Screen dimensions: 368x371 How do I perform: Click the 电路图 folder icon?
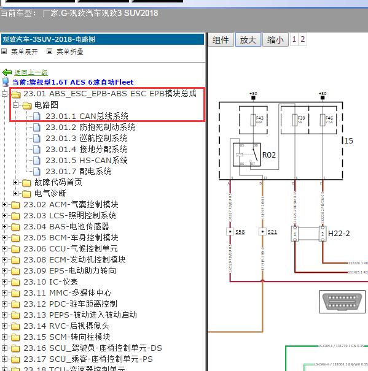click(26, 105)
